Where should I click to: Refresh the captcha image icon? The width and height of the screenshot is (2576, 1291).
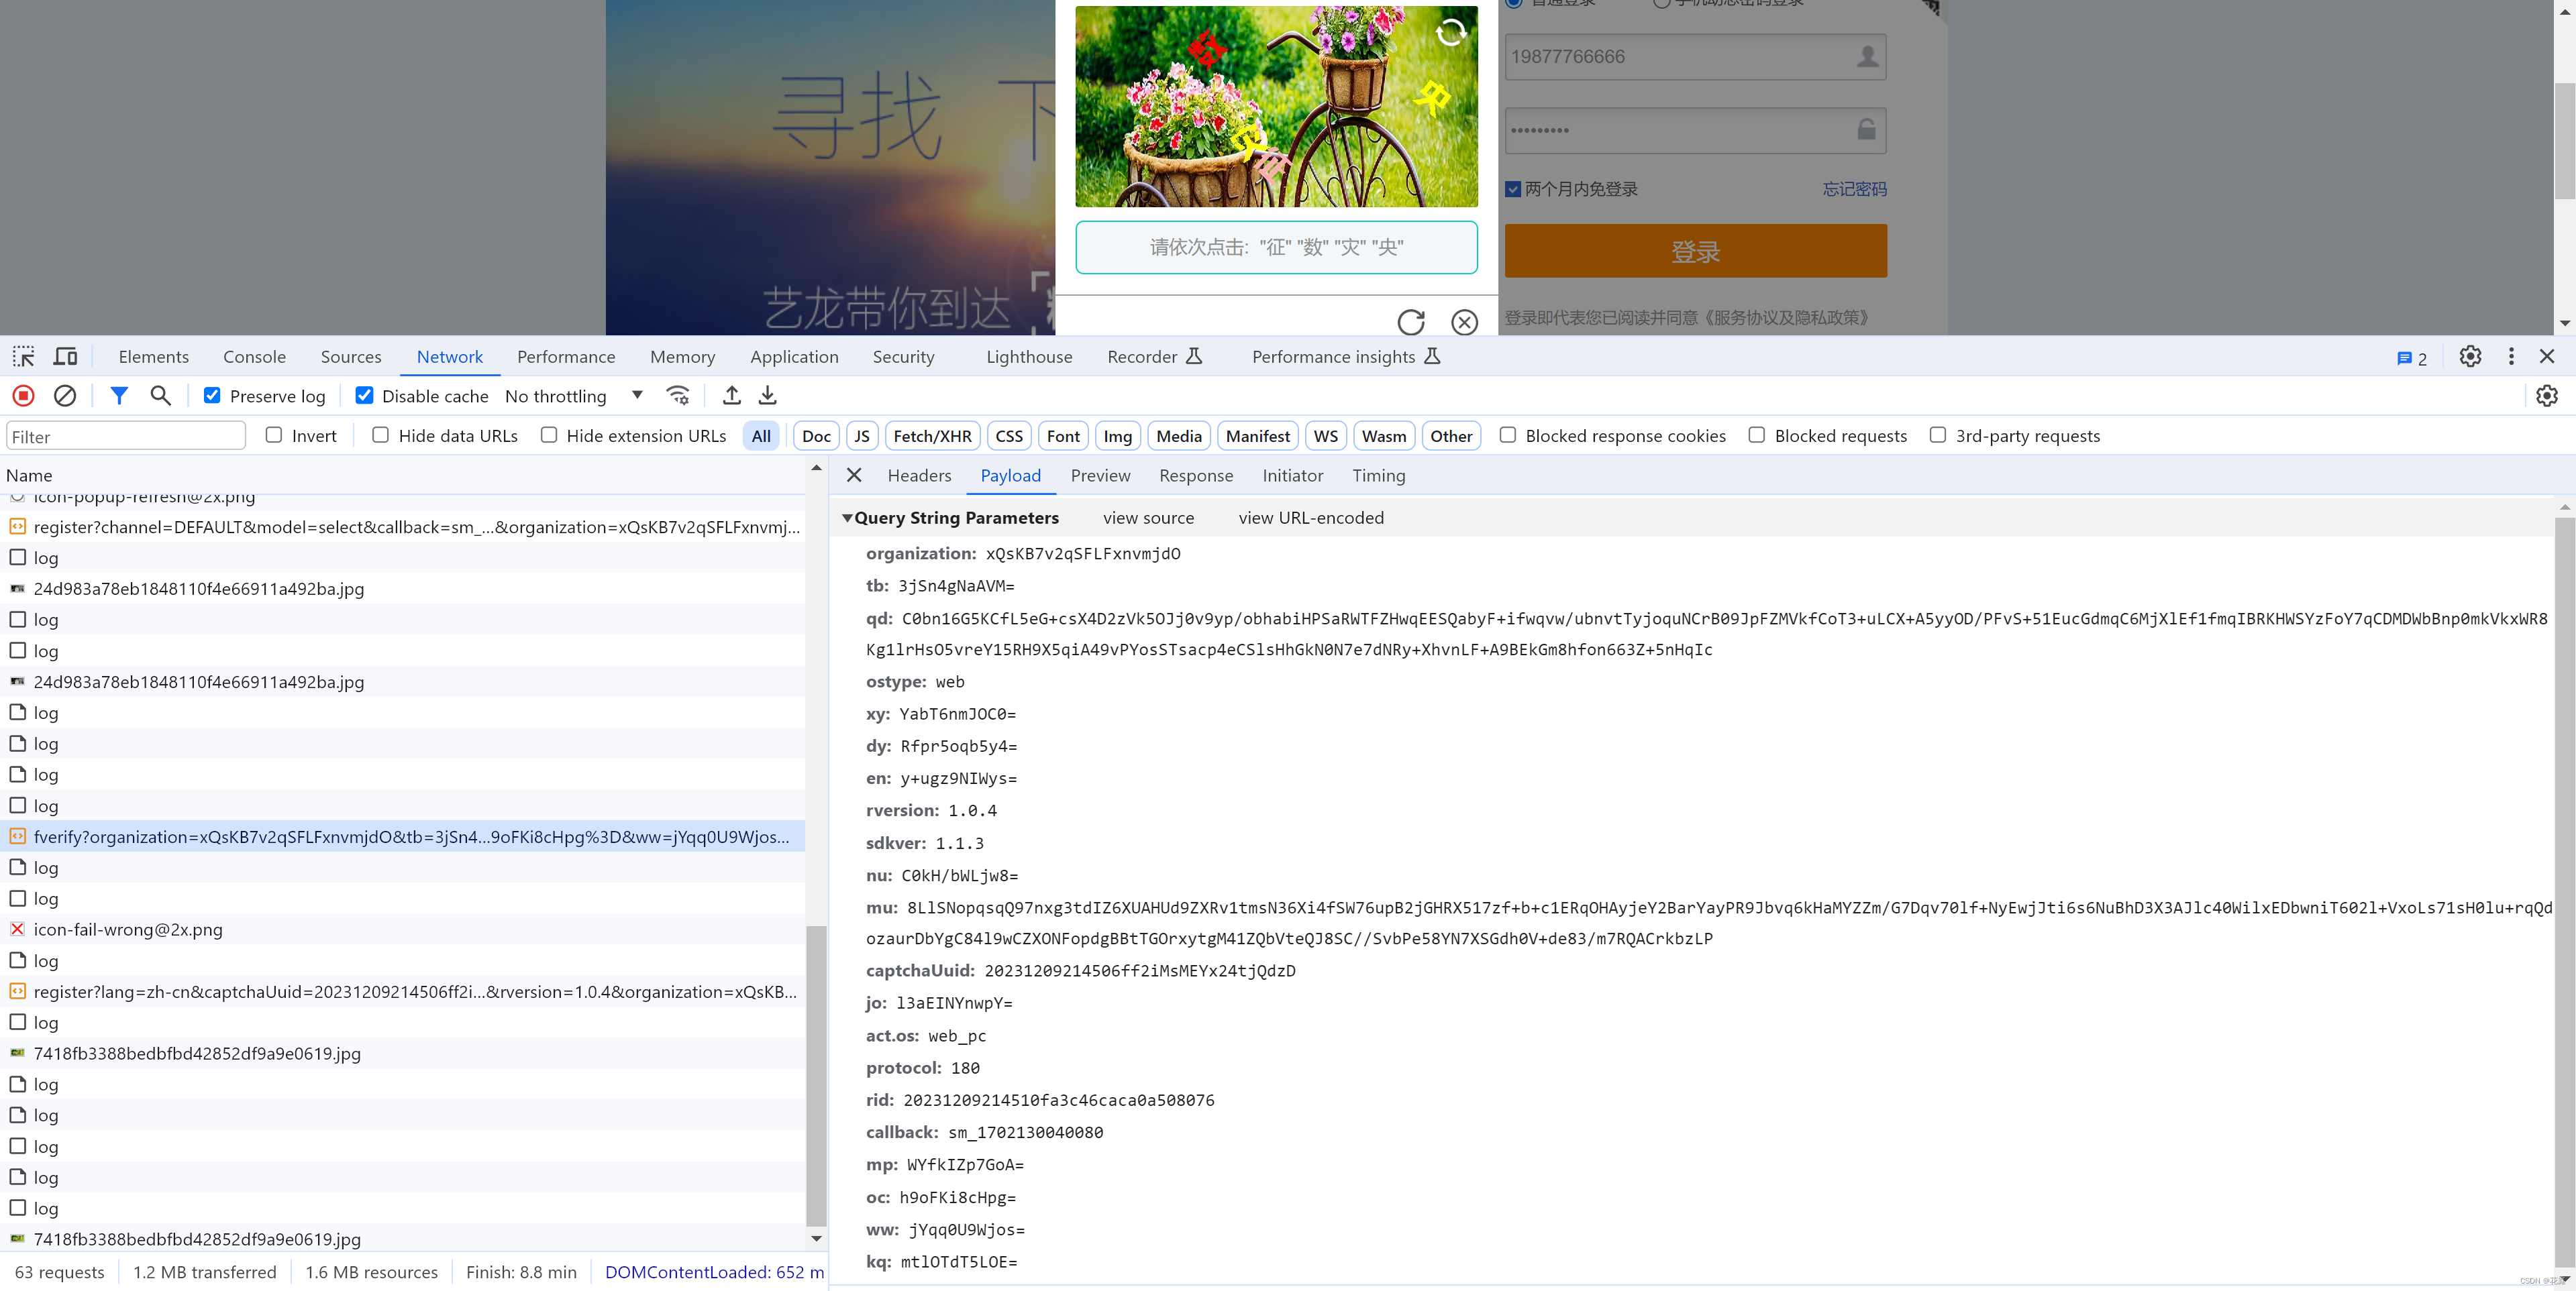[1451, 33]
